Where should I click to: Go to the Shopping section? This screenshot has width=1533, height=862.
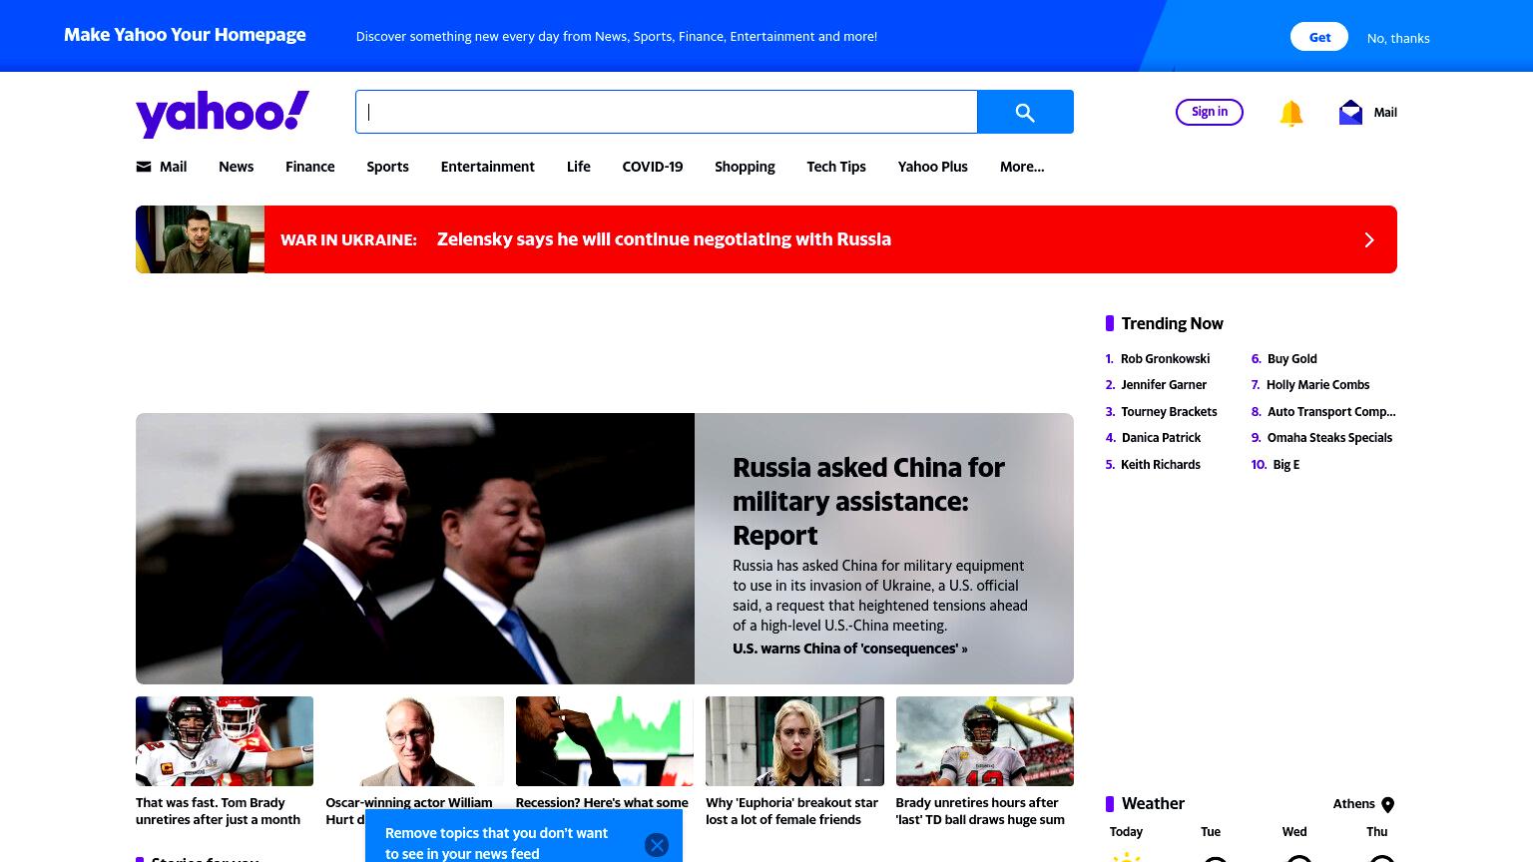pos(745,167)
